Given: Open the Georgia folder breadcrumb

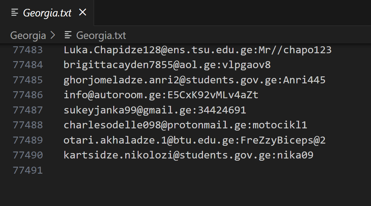Looking at the screenshot, I should (28, 35).
